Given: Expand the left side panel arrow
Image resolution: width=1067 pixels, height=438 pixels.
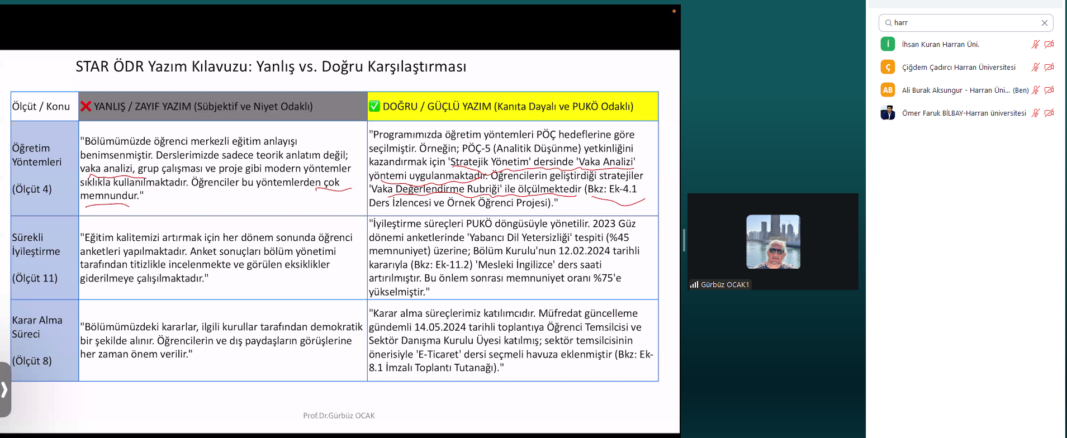Looking at the screenshot, I should coord(4,389).
